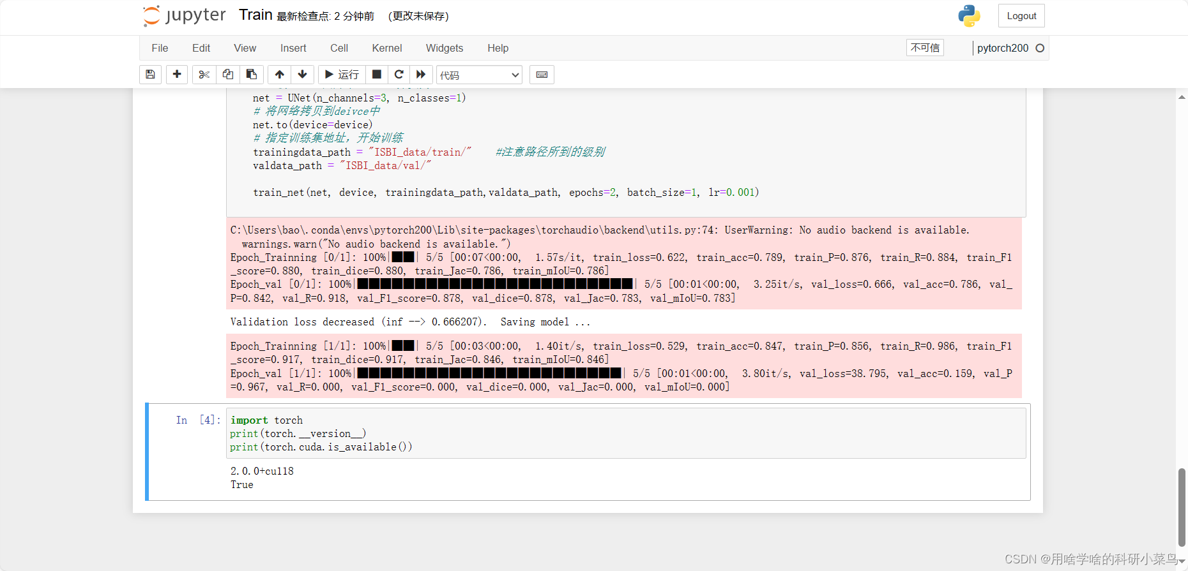This screenshot has width=1188, height=571.
Task: Click the 最新检查点 checkpoint status text
Action: 326,16
